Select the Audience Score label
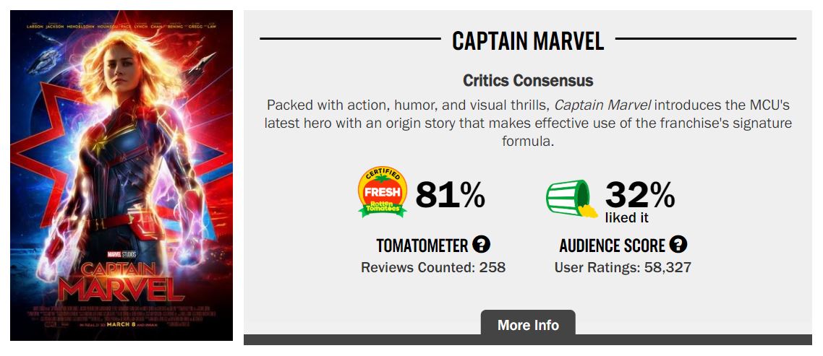 coord(613,246)
